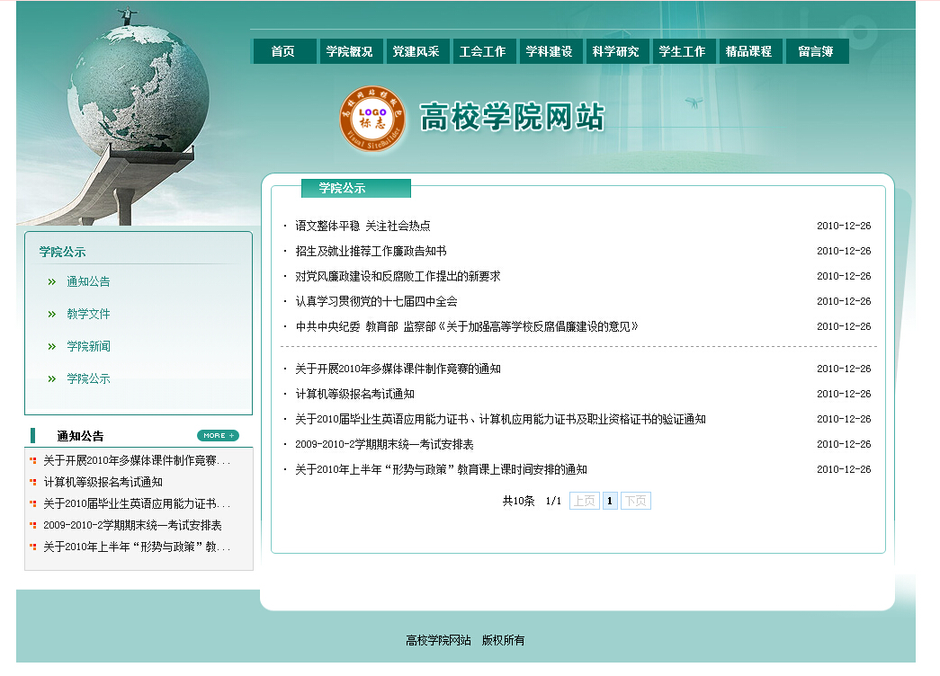940x676 pixels.
Task: Click the arrow icon beside 学院新闻
Action: (51, 347)
